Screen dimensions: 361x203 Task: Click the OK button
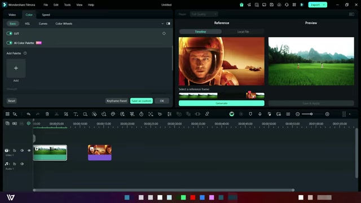tap(162, 101)
